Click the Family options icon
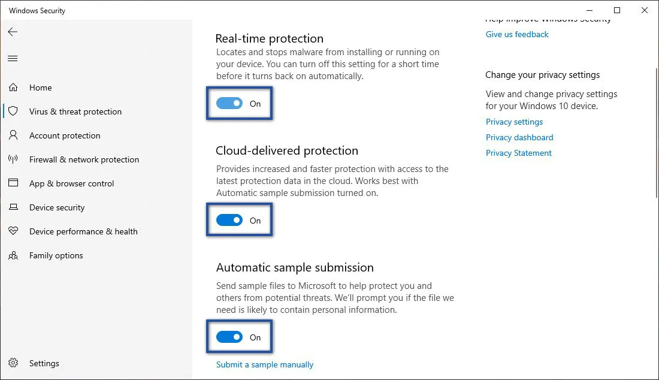This screenshot has width=659, height=380. 13,255
